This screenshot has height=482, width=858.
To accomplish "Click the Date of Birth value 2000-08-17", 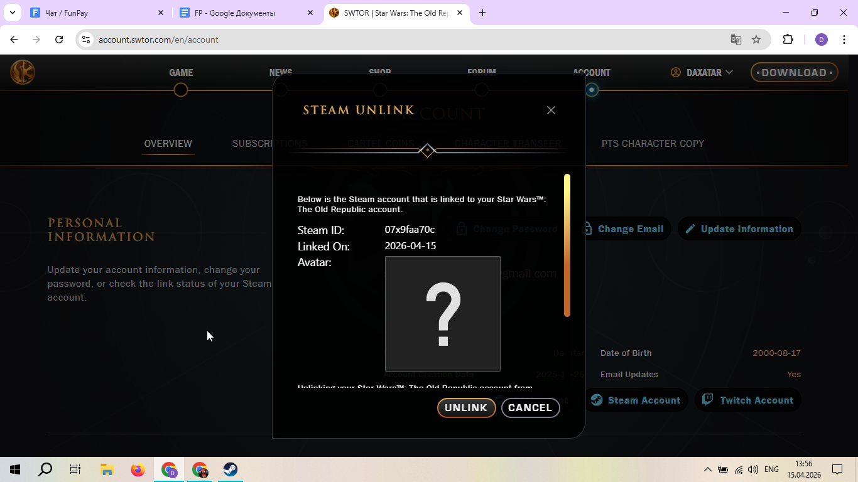I will pos(776,353).
